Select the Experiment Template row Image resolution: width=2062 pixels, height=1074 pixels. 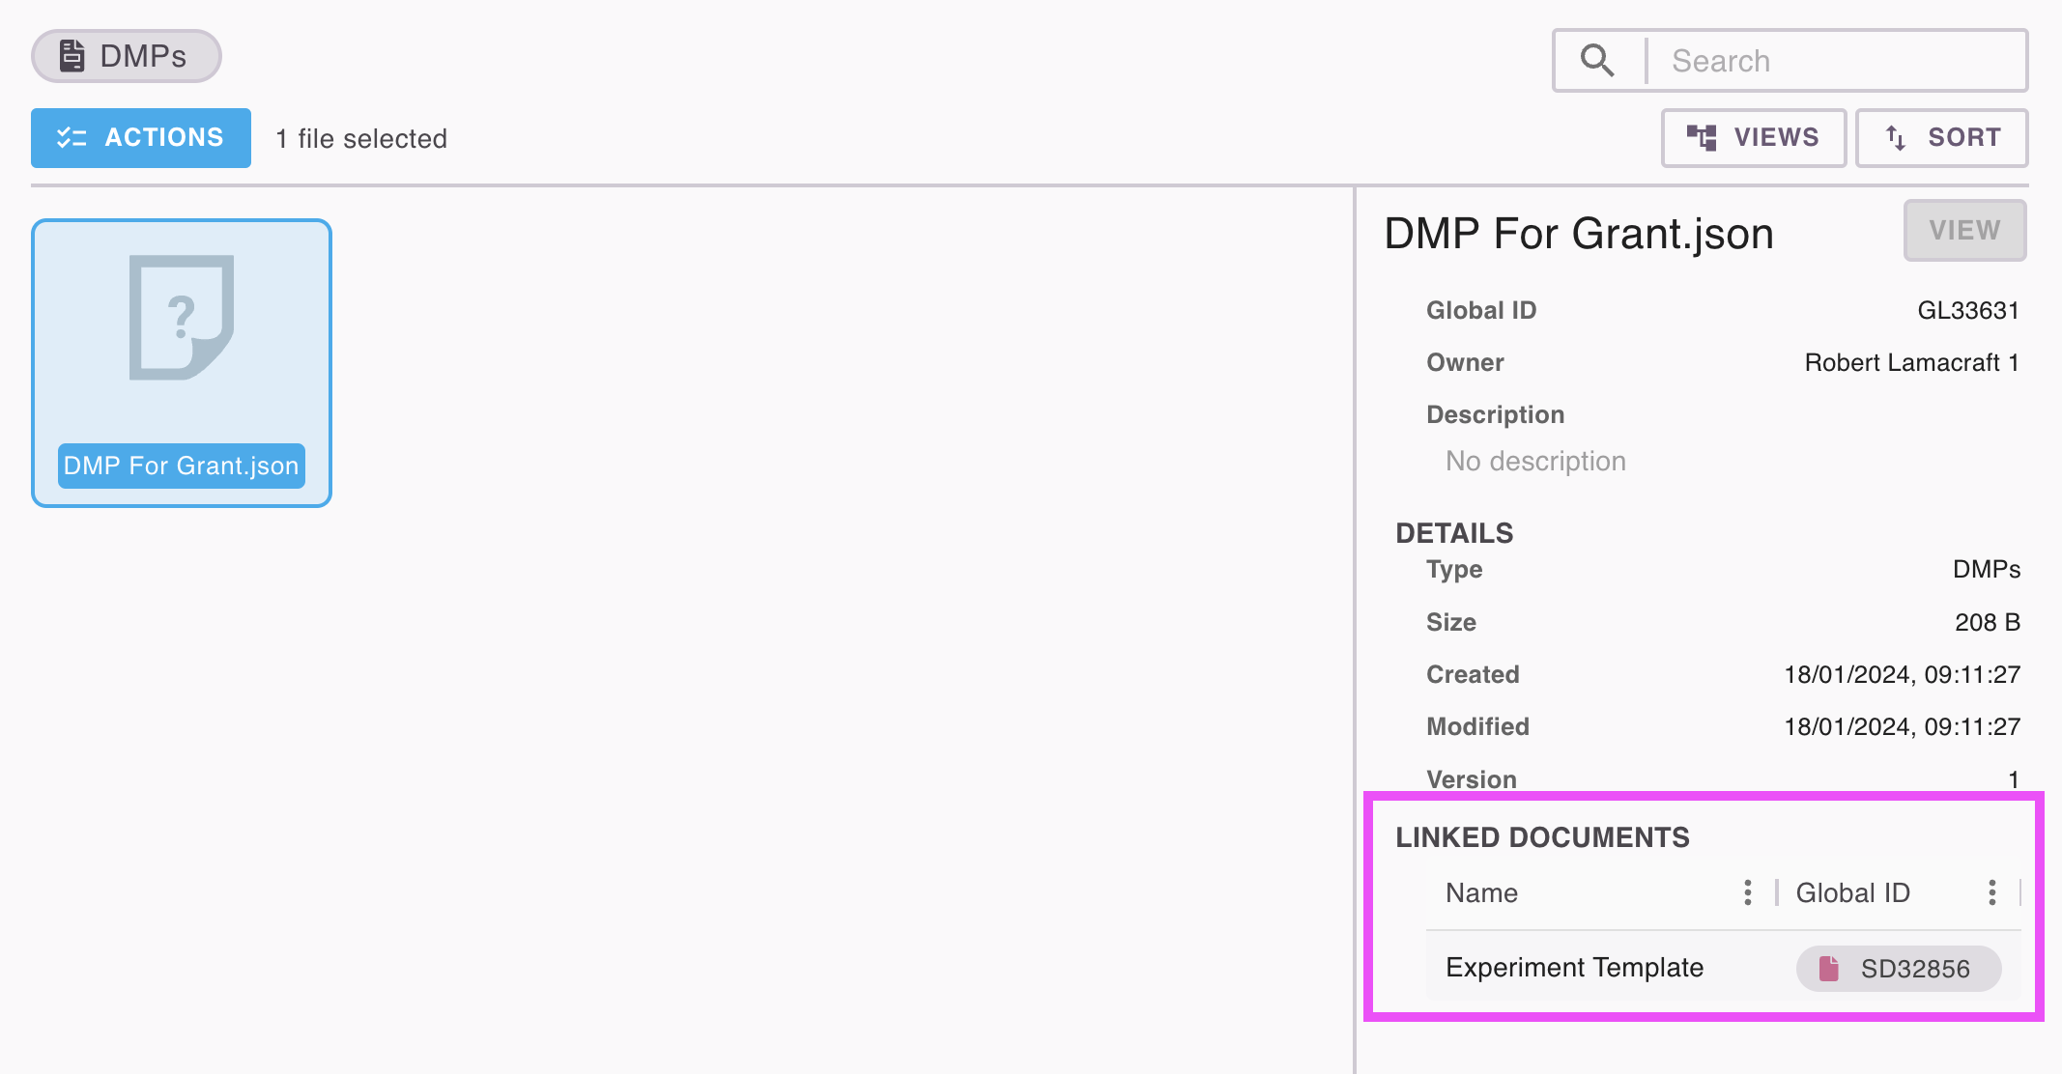coord(1574,968)
